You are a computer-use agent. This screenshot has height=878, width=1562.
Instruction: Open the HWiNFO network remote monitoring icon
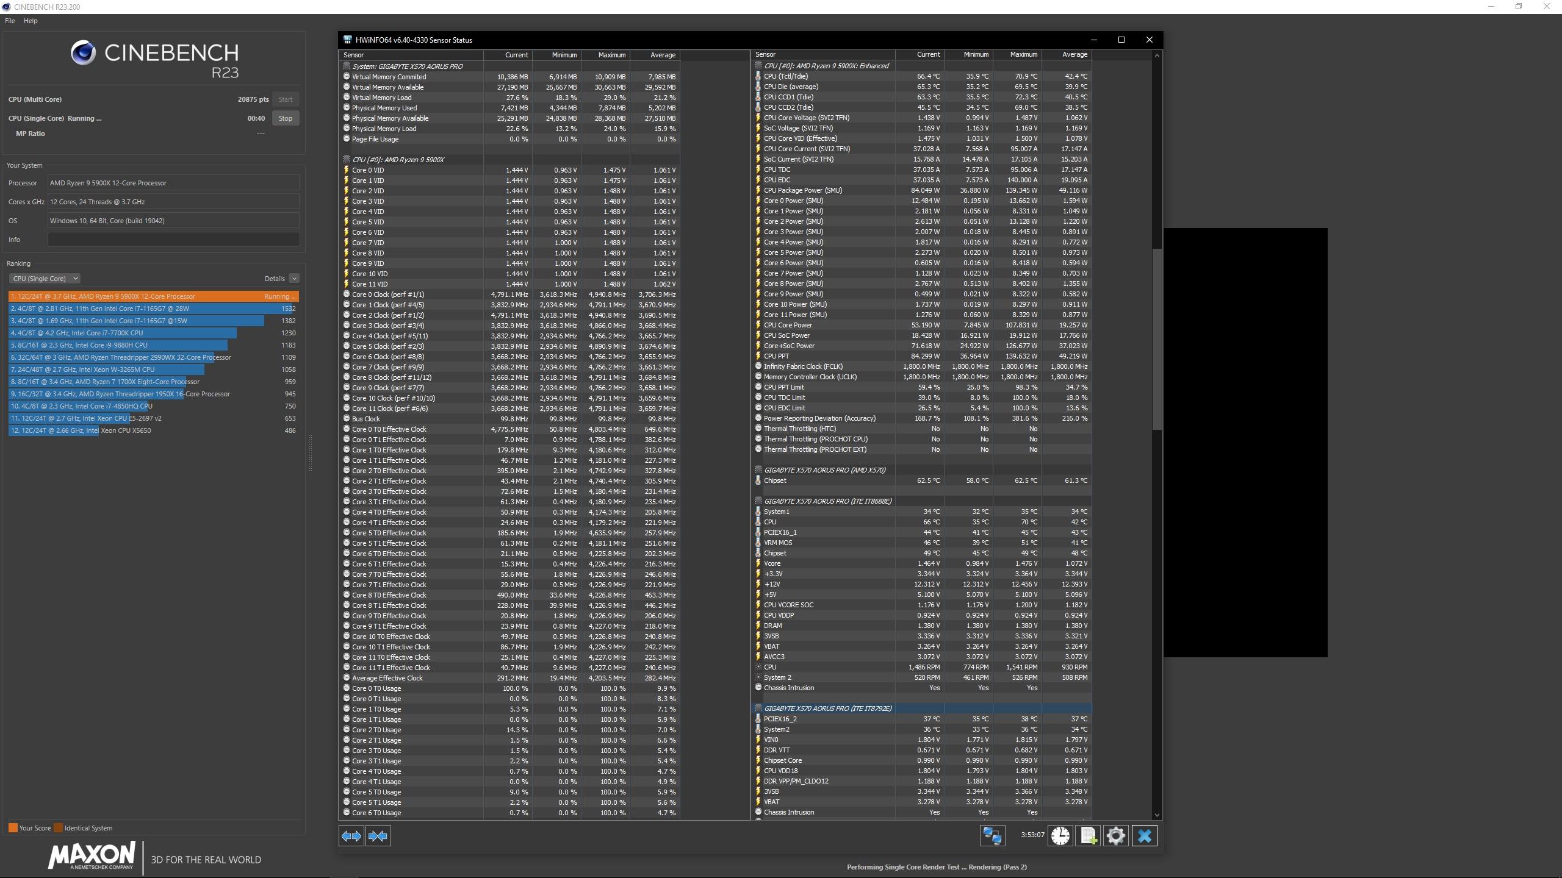coord(992,836)
